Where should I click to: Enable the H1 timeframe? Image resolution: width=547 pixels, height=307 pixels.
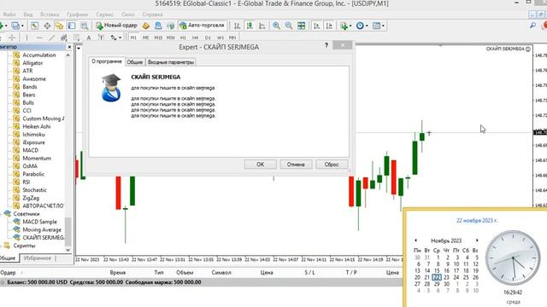[183, 38]
